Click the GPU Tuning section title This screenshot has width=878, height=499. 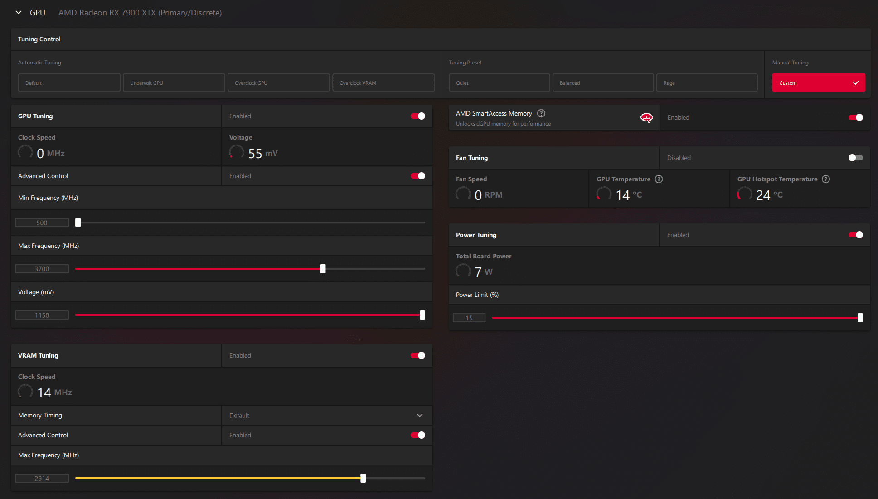click(x=35, y=116)
